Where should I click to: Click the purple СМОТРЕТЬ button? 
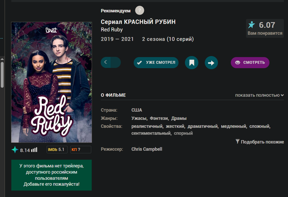click(x=250, y=62)
